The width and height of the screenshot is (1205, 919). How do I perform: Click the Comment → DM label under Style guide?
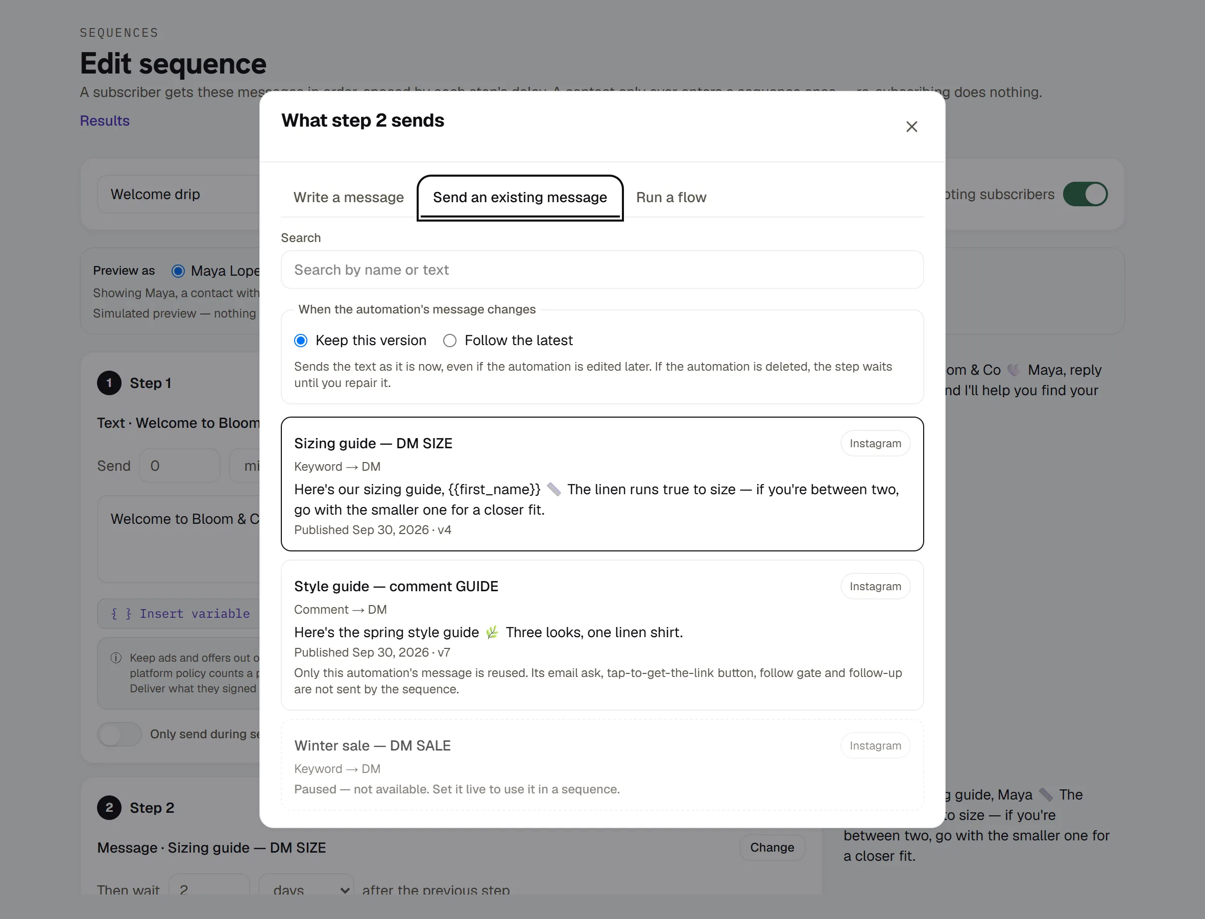click(340, 610)
